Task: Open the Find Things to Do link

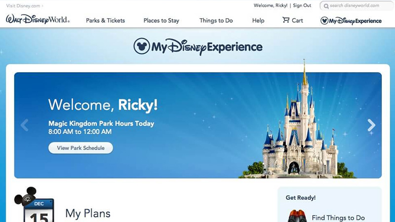Action: [338, 218]
